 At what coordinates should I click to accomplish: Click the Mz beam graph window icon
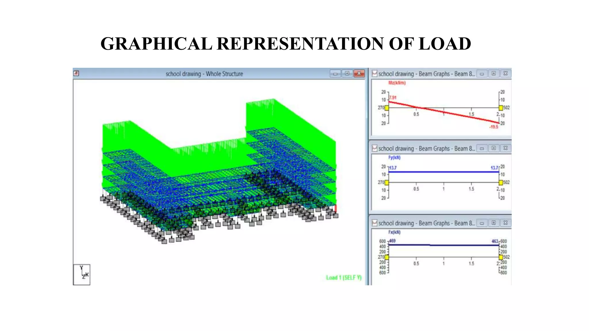tap(374, 74)
